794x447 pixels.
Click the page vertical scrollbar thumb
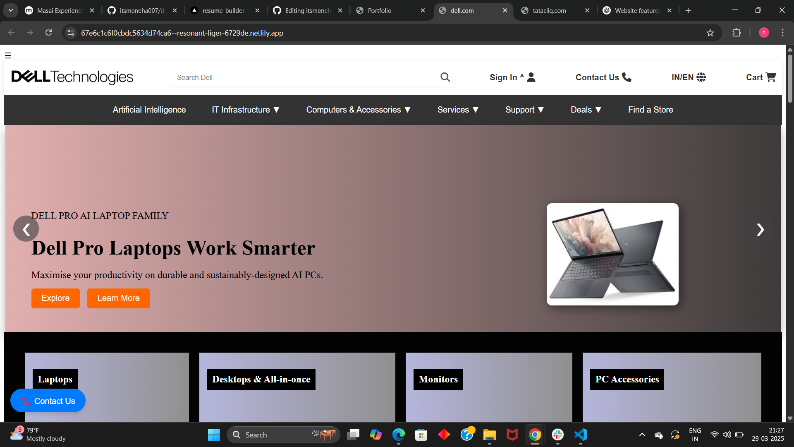pos(790,78)
